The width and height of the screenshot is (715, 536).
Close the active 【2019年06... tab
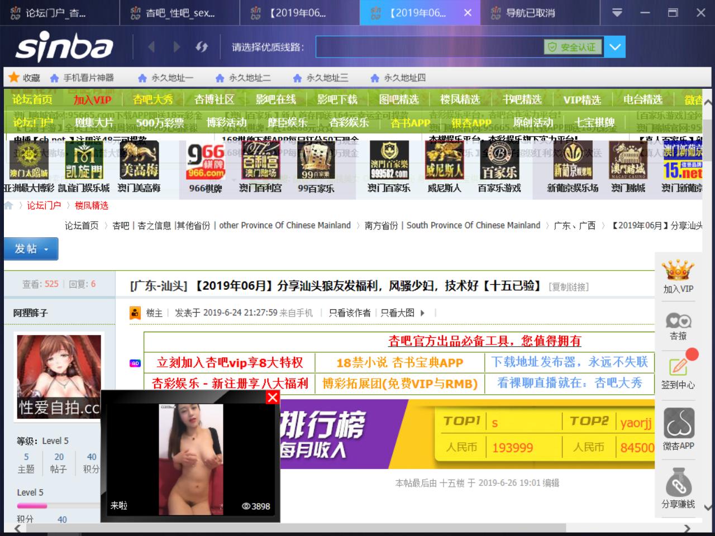(x=468, y=12)
